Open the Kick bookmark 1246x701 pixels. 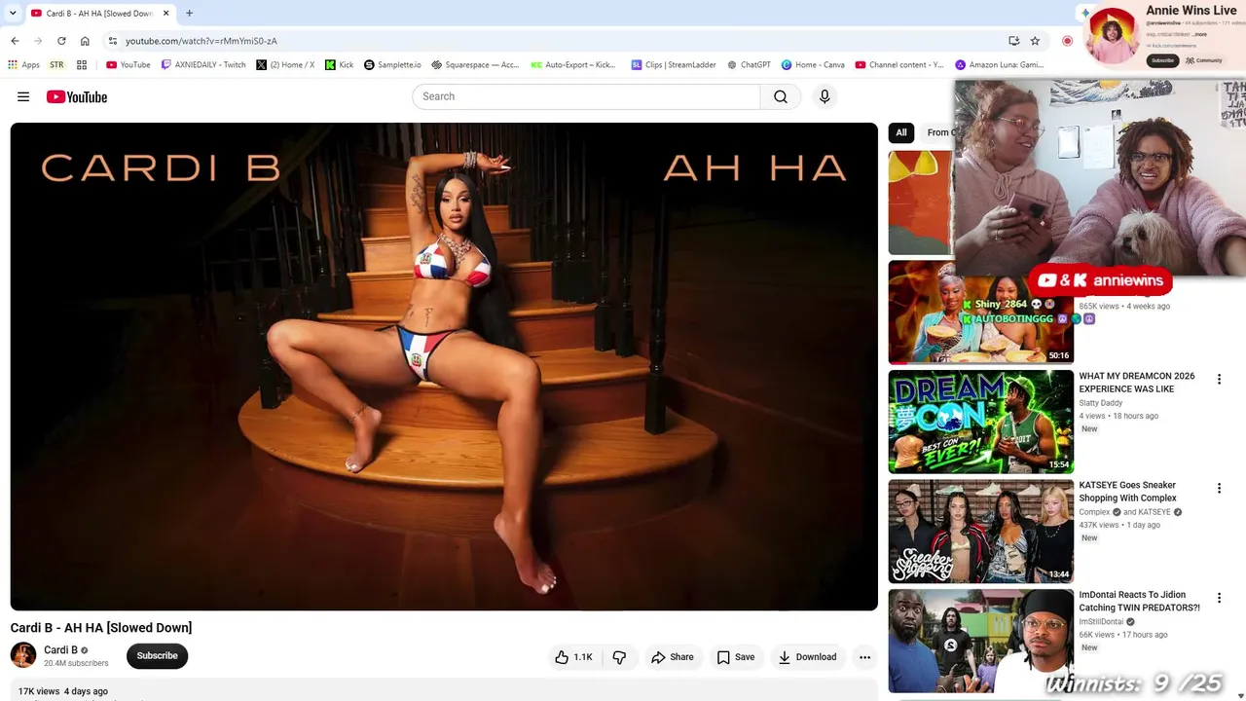pyautogui.click(x=340, y=65)
